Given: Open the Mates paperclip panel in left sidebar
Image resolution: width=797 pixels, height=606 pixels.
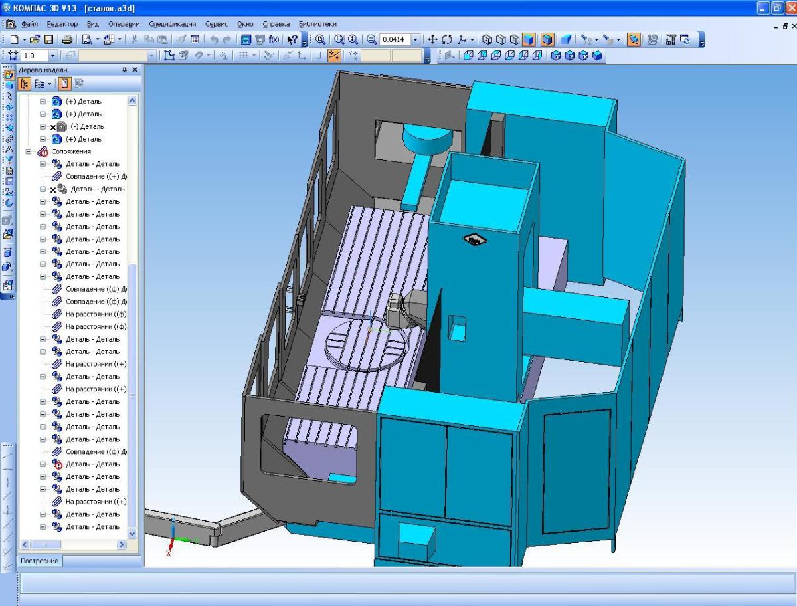Looking at the screenshot, I should [x=9, y=138].
